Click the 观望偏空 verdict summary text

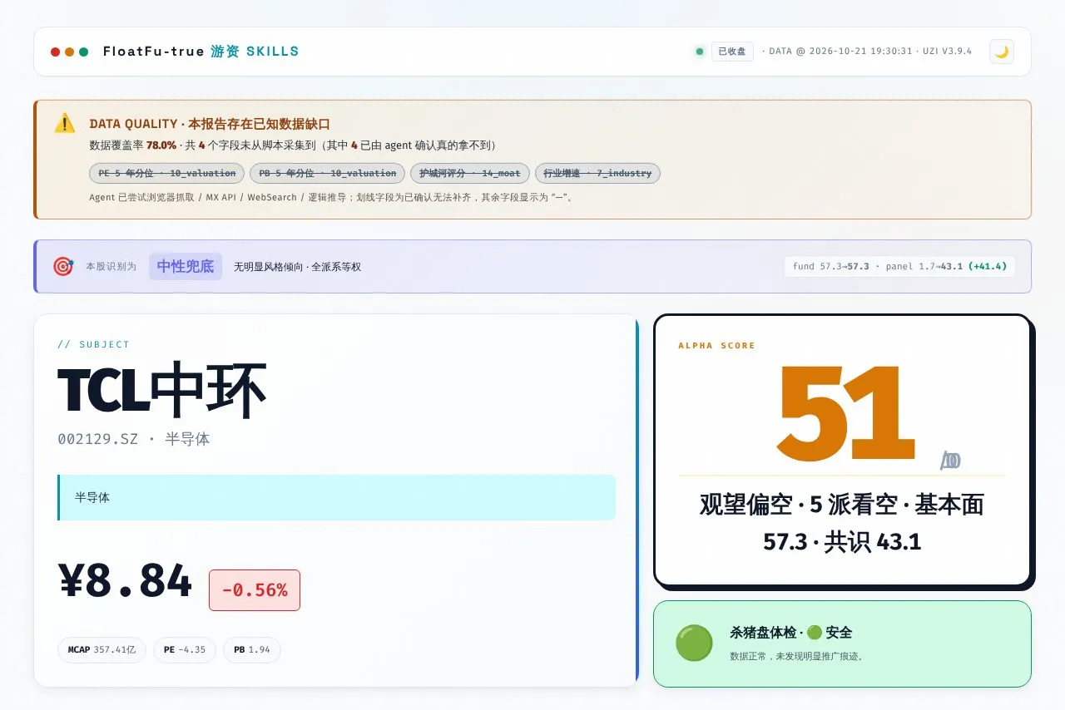(x=842, y=523)
